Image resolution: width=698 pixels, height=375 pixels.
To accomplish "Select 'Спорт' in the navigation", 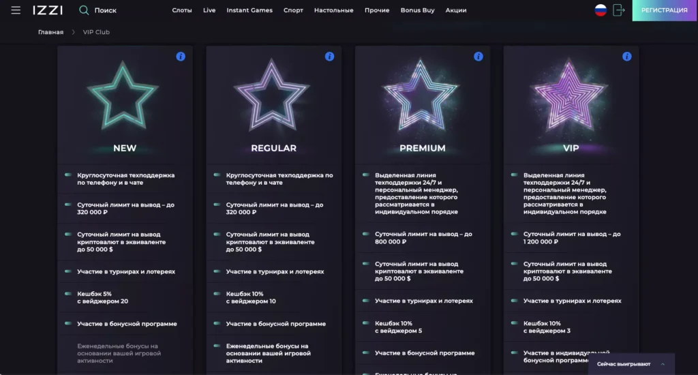I will tap(293, 11).
